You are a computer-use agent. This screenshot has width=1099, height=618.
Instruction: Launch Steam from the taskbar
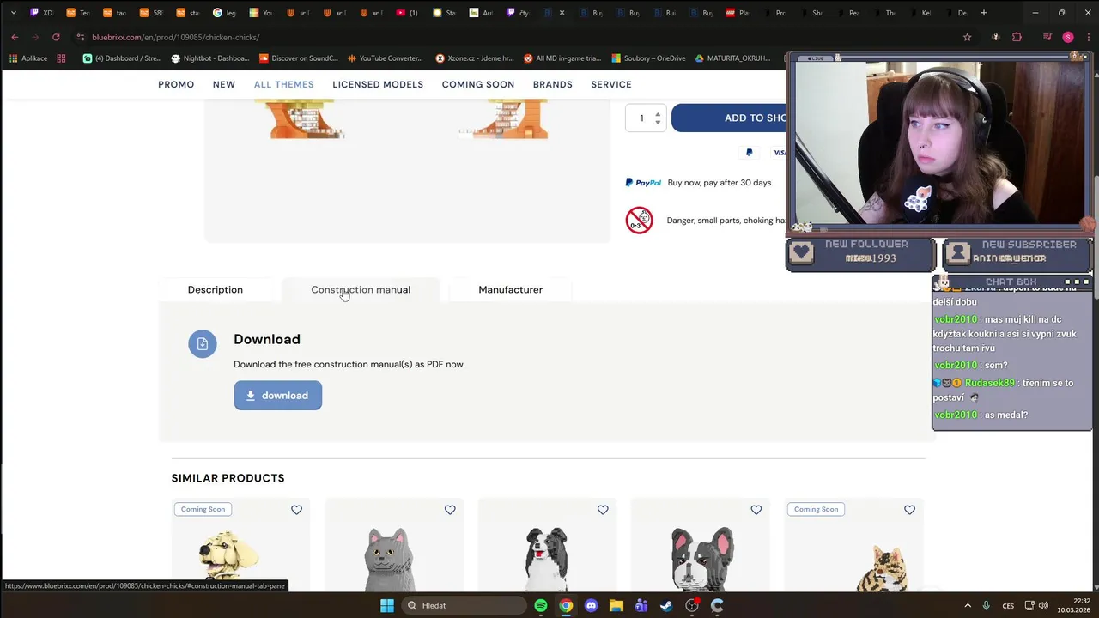[x=666, y=605]
